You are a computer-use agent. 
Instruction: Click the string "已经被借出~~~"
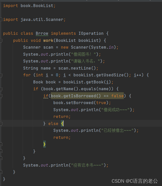117,131
